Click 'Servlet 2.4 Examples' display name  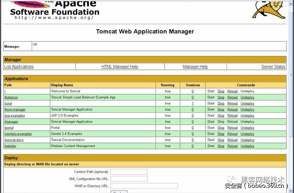tap(67, 134)
